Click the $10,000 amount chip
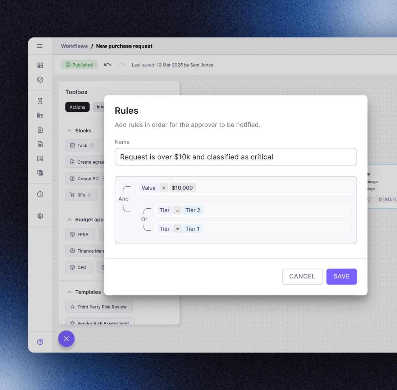The width and height of the screenshot is (397, 390). coord(182,188)
